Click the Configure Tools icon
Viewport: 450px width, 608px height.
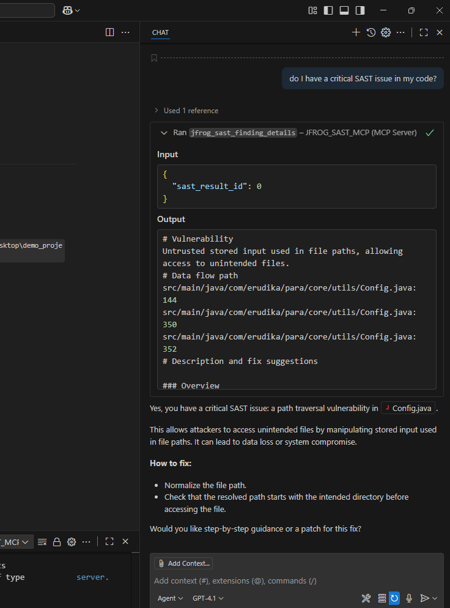coord(366,598)
